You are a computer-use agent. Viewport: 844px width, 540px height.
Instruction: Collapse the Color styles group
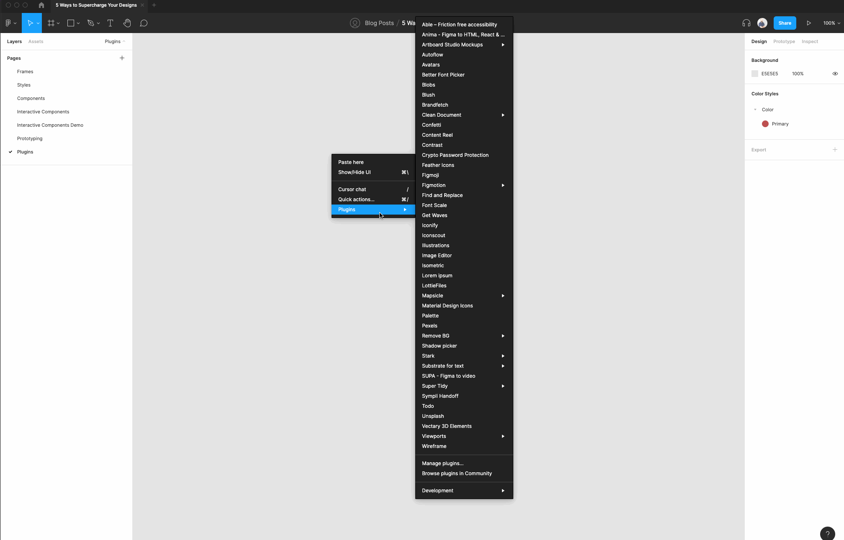pyautogui.click(x=755, y=110)
